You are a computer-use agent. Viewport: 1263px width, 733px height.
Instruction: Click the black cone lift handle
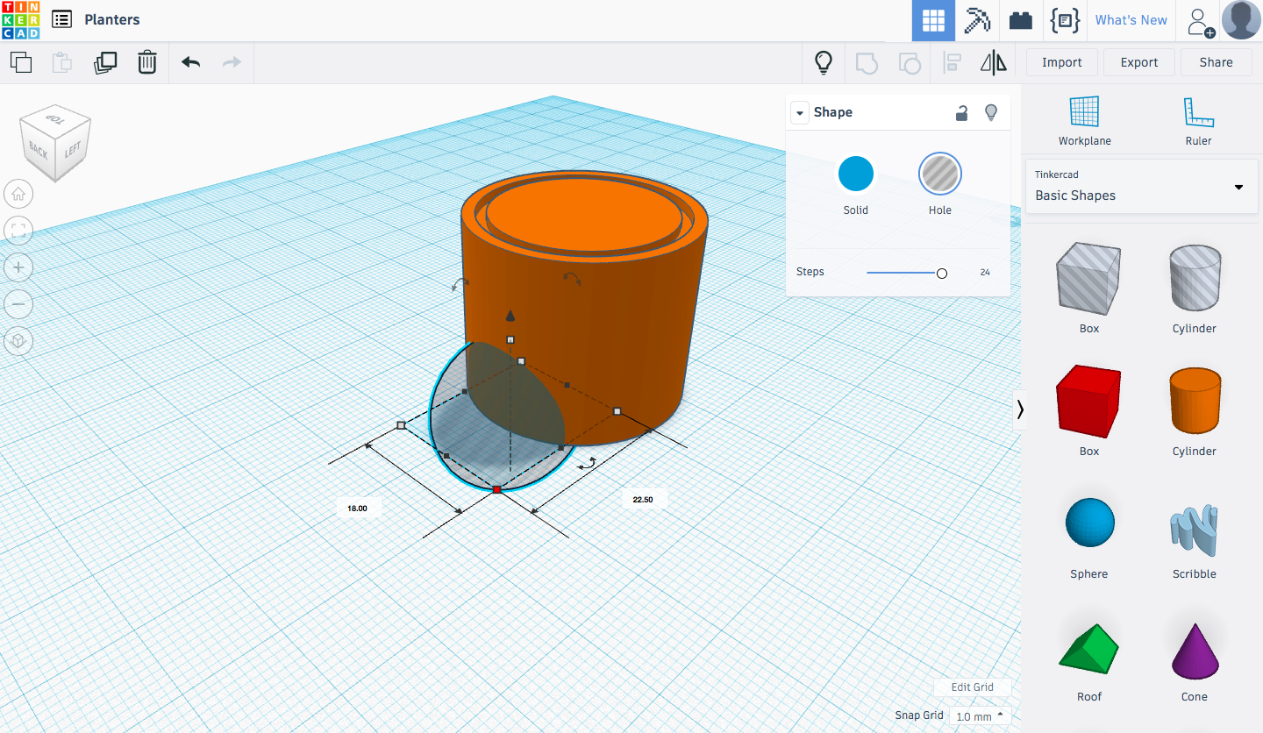(510, 316)
